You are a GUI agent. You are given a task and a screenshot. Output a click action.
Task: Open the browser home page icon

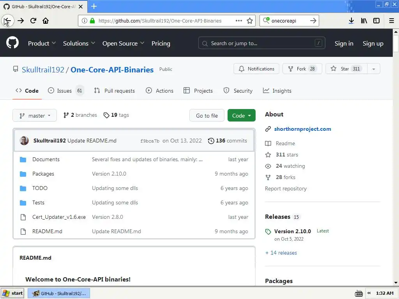click(x=46, y=21)
